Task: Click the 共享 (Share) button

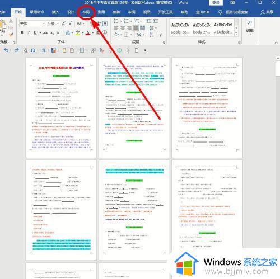Action: (x=267, y=12)
